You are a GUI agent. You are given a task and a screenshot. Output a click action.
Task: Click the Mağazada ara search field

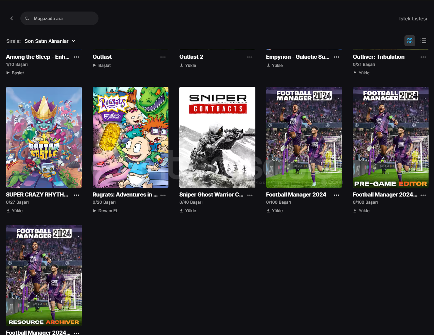[x=59, y=18]
